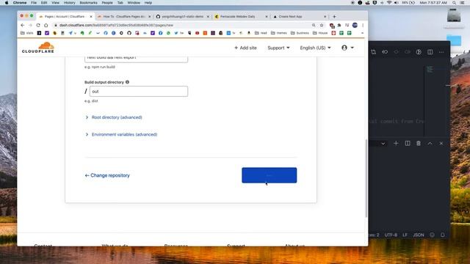This screenshot has width=470, height=264.
Task: Click the zoom magnifier icon in address bar
Action: [x=314, y=25]
